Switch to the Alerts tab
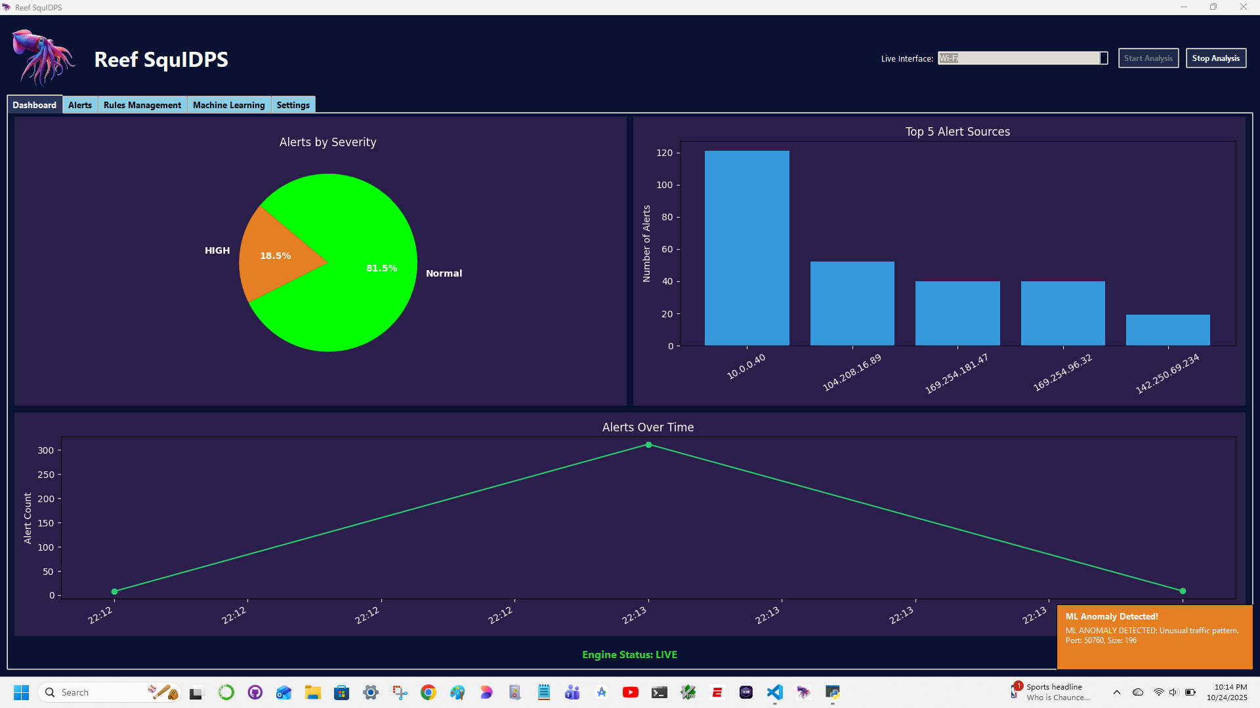This screenshot has width=1260, height=708. coord(79,104)
